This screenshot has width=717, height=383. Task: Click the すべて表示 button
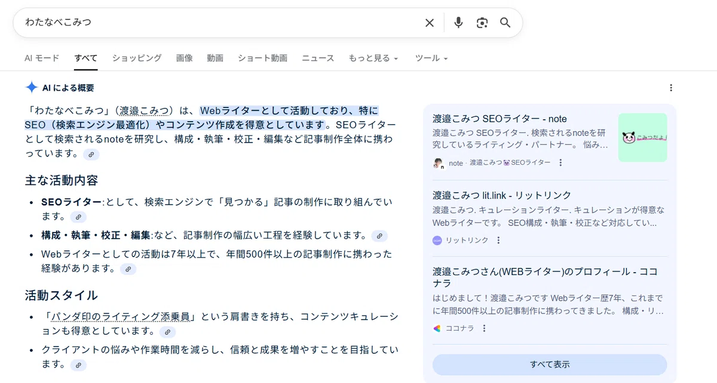tap(550, 364)
